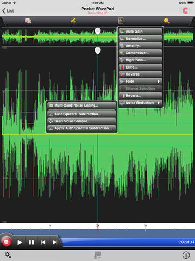Click the Auto Gain menu item icon
195x261 pixels.
[122, 32]
